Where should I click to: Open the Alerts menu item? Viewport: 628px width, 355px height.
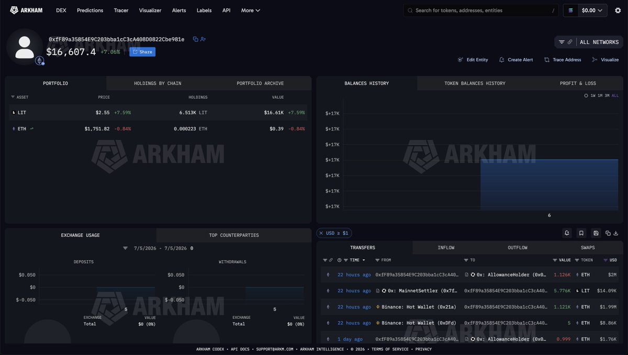tap(179, 10)
